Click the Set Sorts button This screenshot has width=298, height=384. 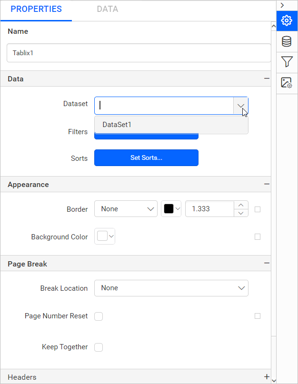click(x=146, y=158)
